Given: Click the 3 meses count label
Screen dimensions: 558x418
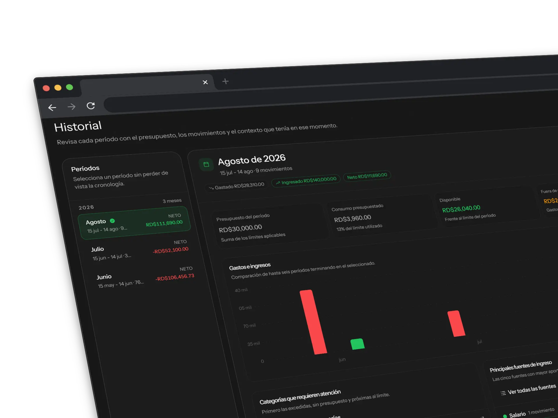Looking at the screenshot, I should [x=172, y=201].
